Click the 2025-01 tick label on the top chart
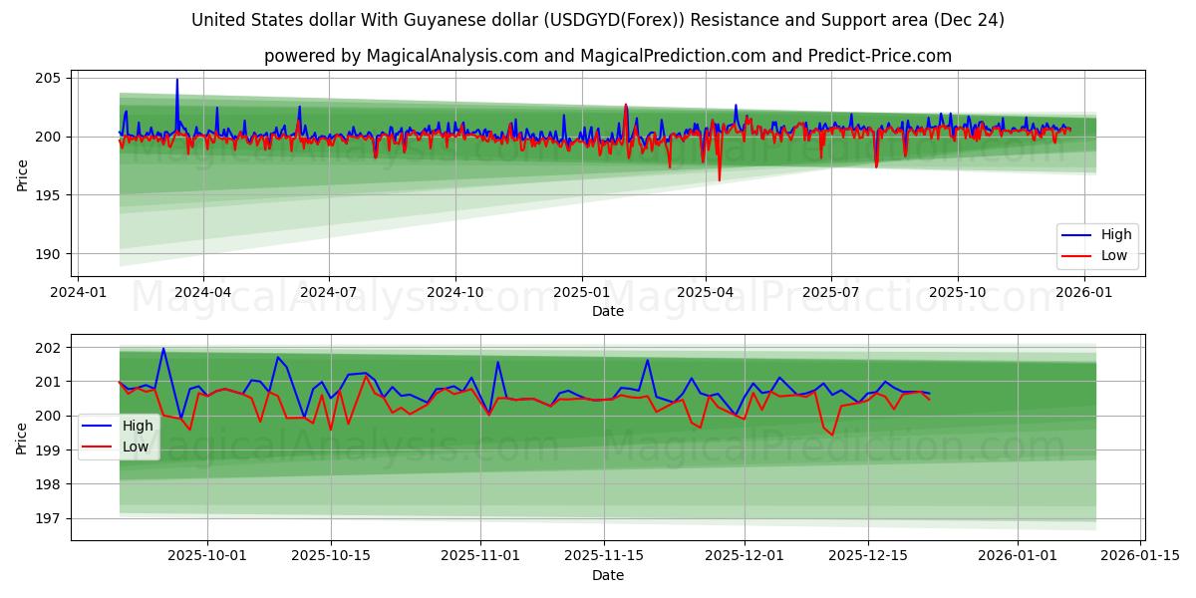The height and width of the screenshot is (598, 1196). pos(582,289)
